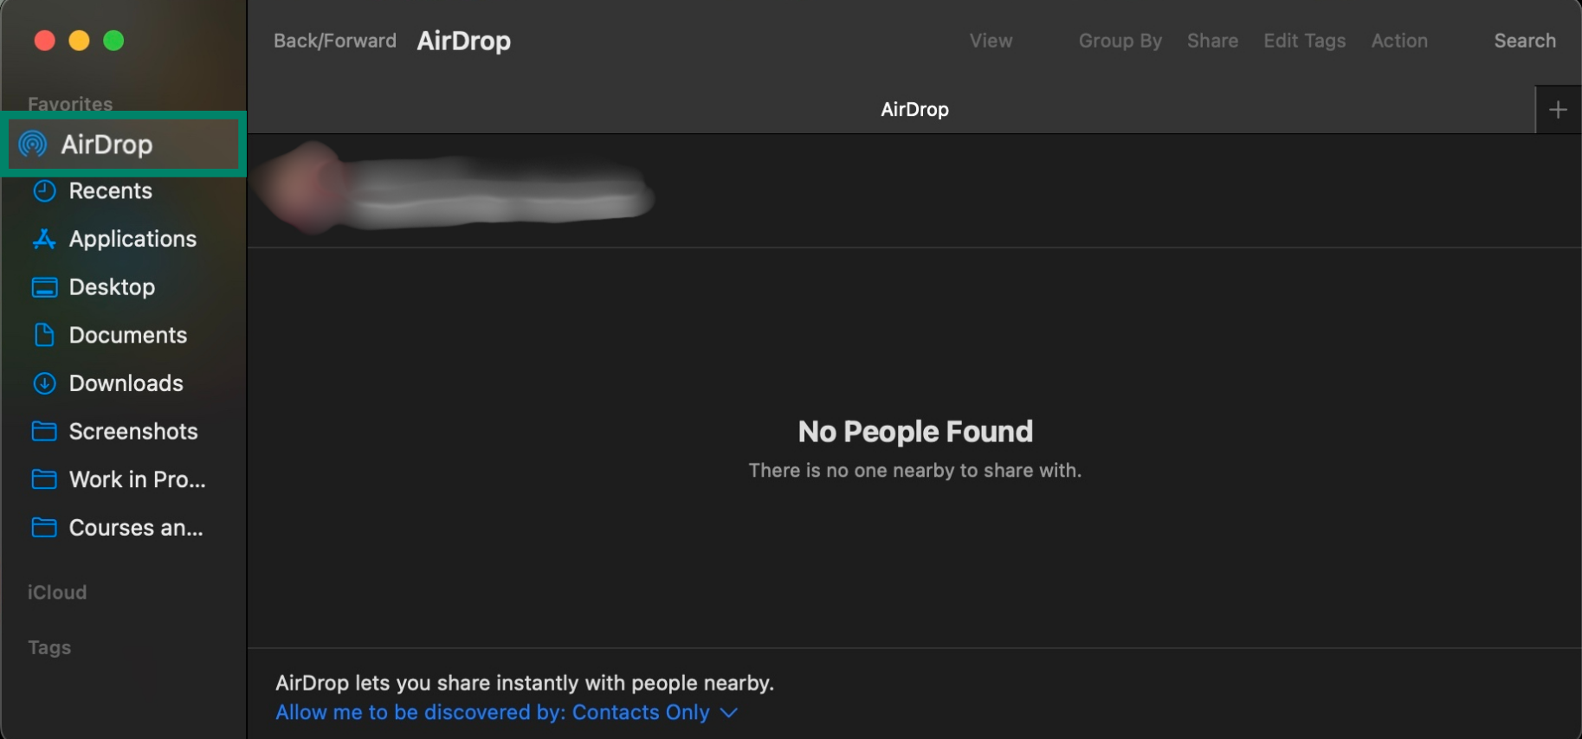Click the Search field in toolbar
The image size is (1582, 739).
click(1524, 41)
